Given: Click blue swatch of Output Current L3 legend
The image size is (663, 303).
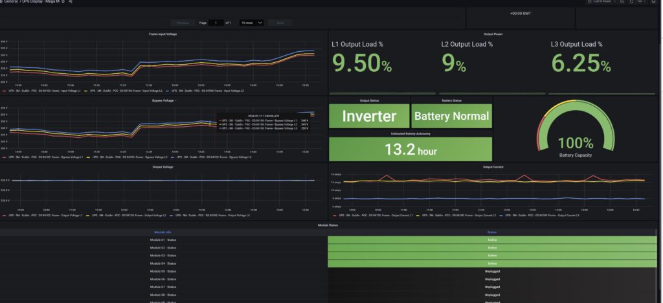Looking at the screenshot, I should point(502,216).
